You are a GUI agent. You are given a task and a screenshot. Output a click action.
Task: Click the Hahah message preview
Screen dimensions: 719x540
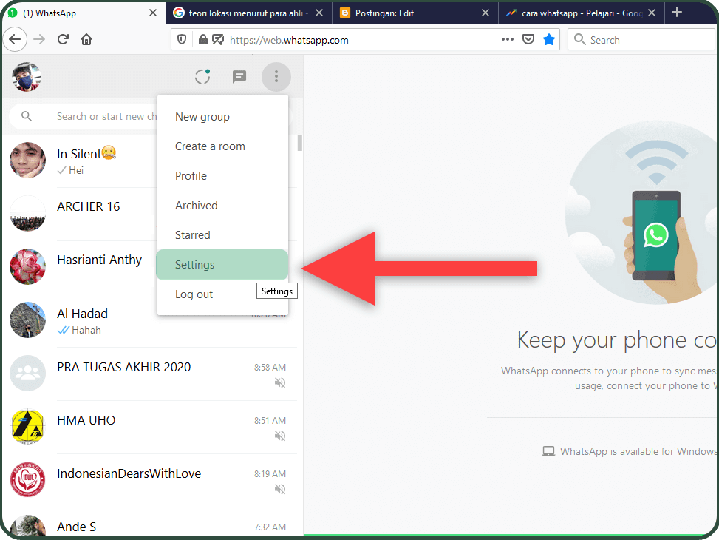pos(86,330)
